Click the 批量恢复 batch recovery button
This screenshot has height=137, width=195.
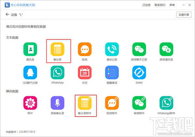pos(184,15)
